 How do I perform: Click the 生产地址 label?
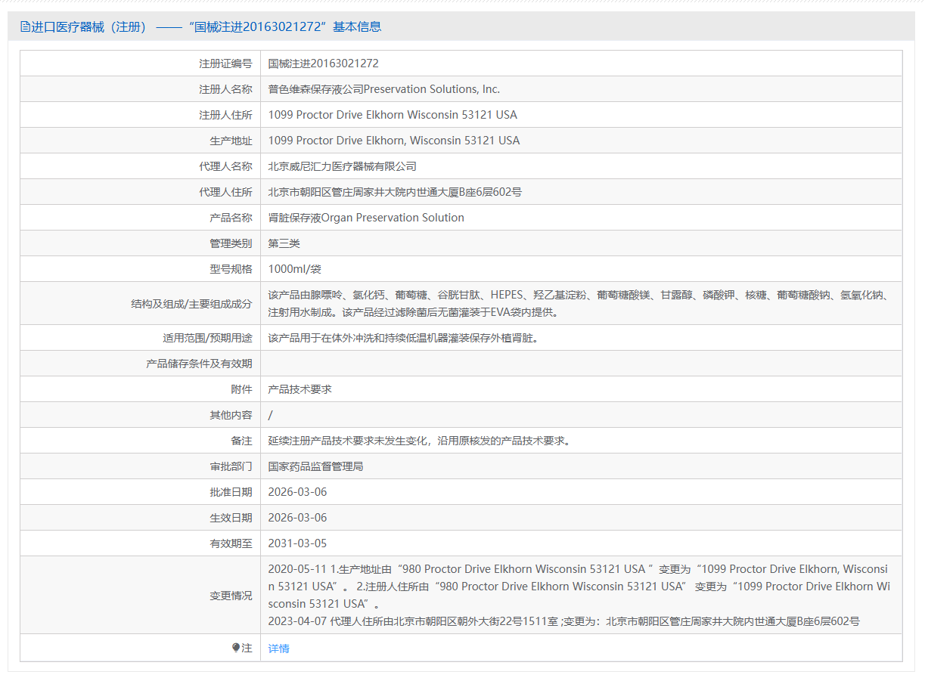(x=231, y=141)
